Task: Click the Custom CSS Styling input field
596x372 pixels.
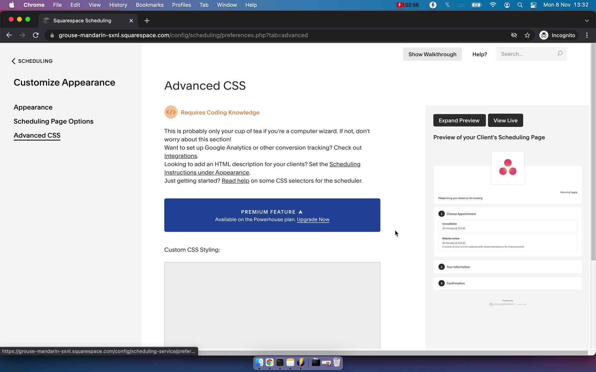Action: (x=272, y=305)
